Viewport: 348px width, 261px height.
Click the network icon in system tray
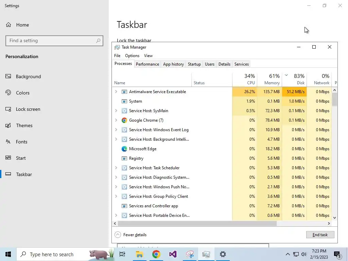click(x=296, y=254)
